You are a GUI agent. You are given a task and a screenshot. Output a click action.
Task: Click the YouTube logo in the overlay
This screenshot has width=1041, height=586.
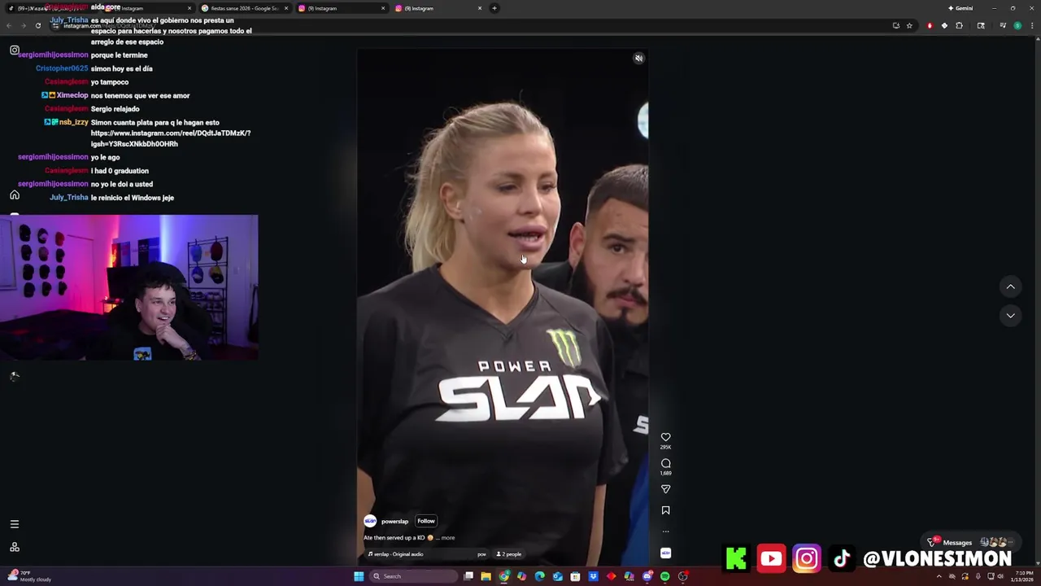click(x=771, y=558)
